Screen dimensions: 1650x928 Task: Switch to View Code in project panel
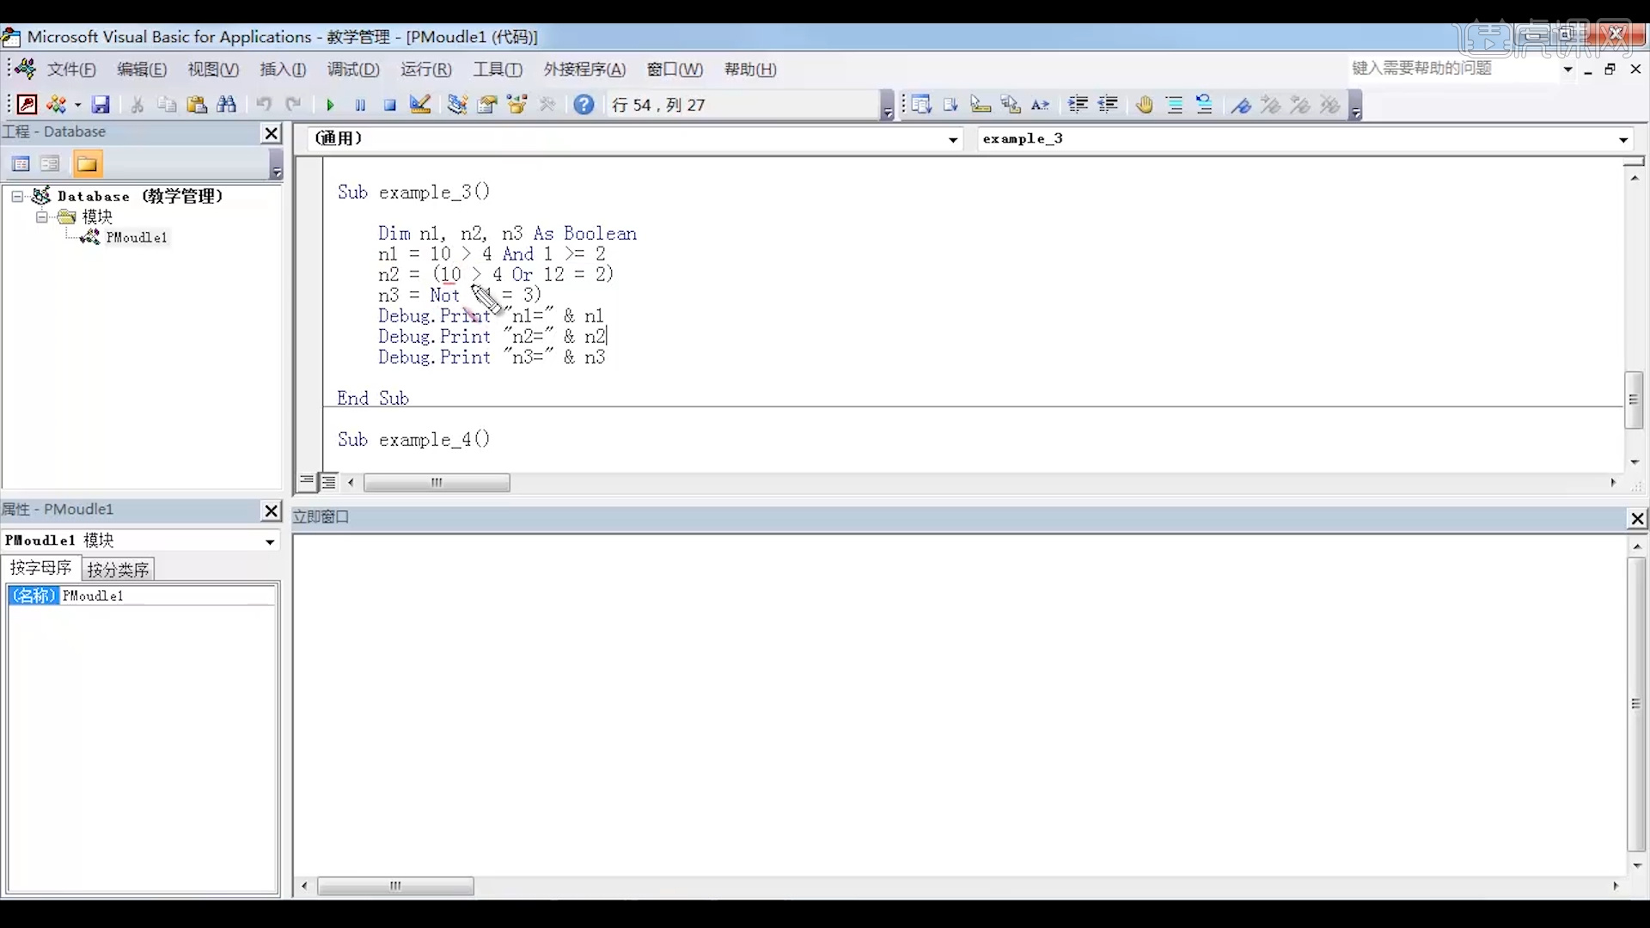(21, 163)
